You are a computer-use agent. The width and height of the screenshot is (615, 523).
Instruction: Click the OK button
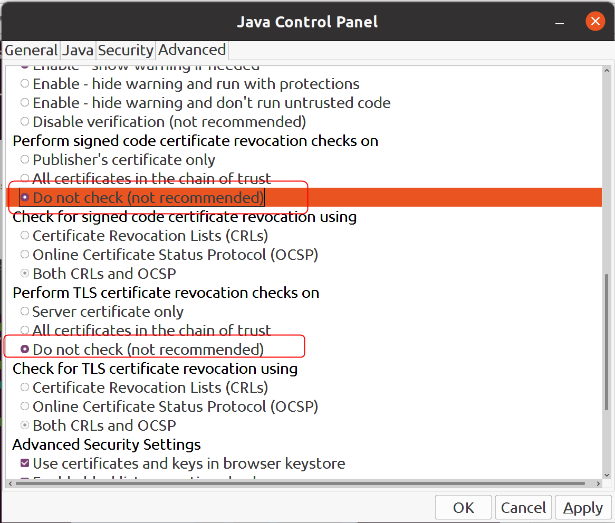pos(463,508)
